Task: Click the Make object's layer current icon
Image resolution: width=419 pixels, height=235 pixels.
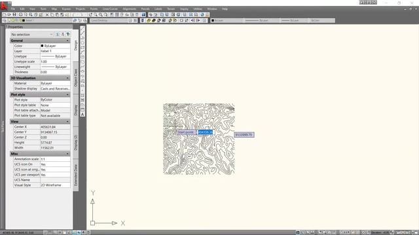Action: pyautogui.click(x=75, y=20)
